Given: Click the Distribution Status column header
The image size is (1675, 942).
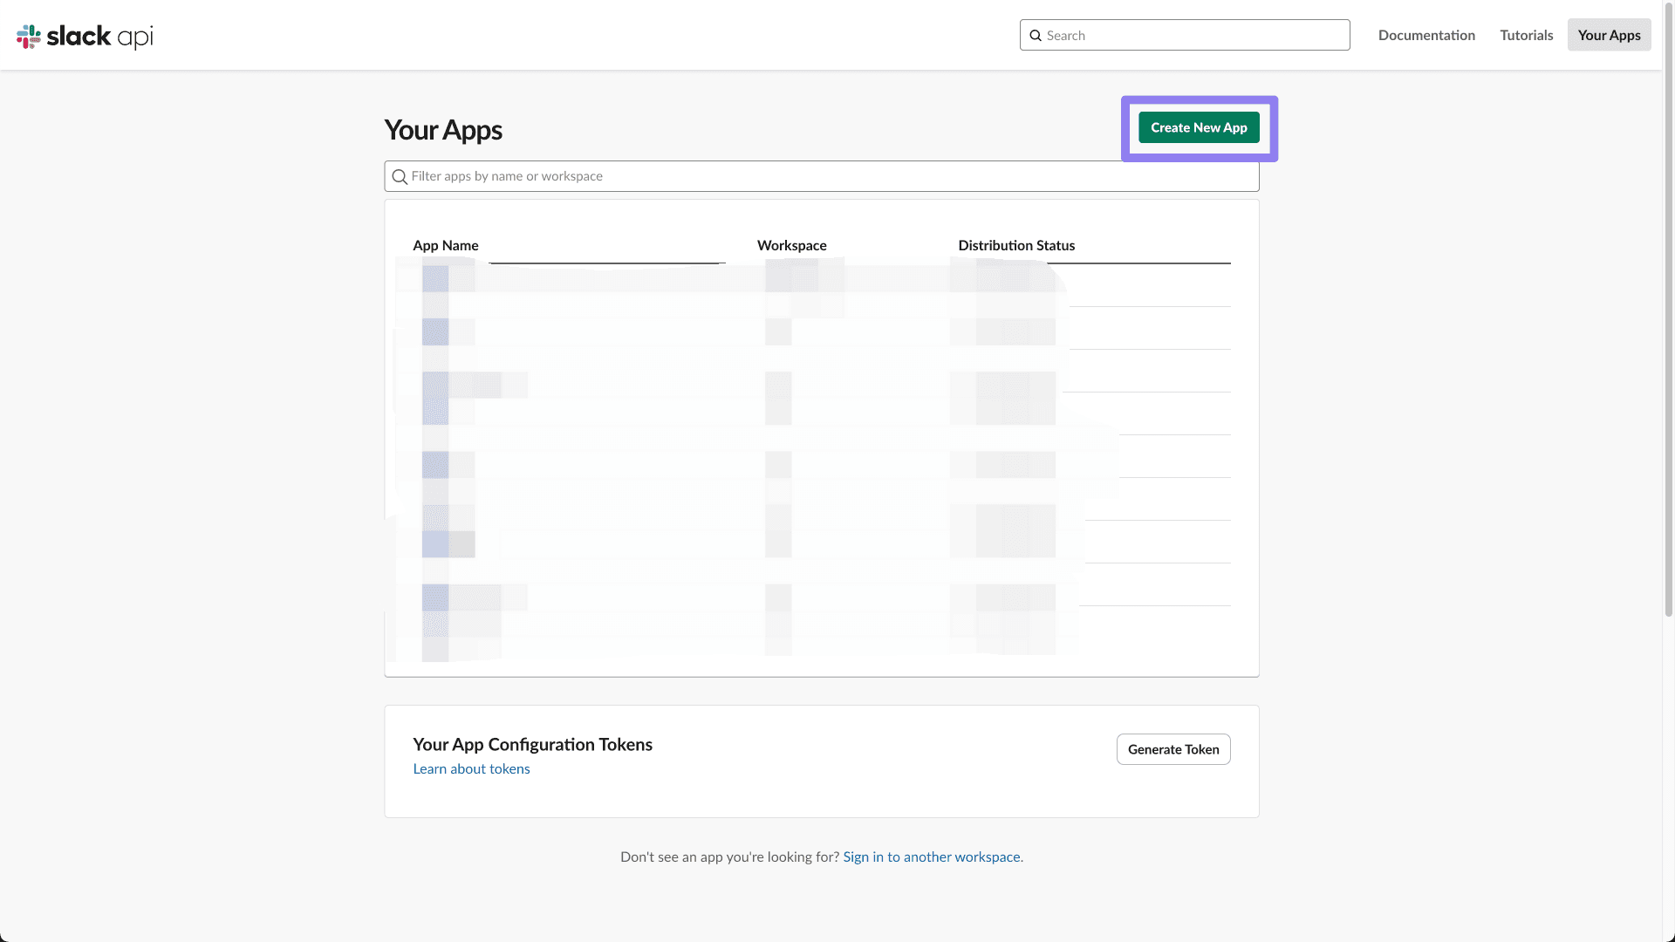Looking at the screenshot, I should (1016, 245).
